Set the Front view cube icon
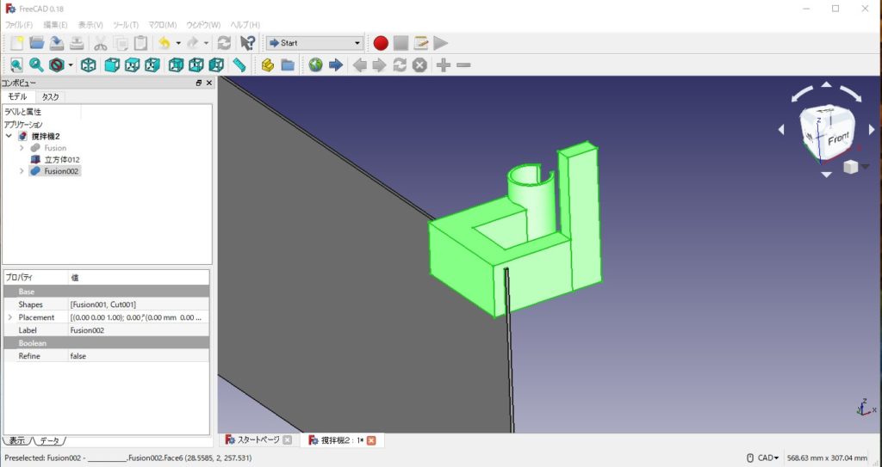The width and height of the screenshot is (882, 467). click(x=112, y=65)
